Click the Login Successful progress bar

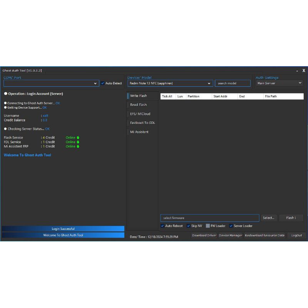click(x=63, y=229)
